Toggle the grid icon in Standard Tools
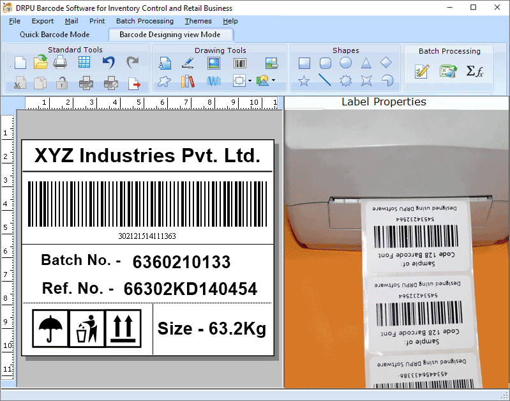The height and width of the screenshot is (401, 510). (x=84, y=62)
